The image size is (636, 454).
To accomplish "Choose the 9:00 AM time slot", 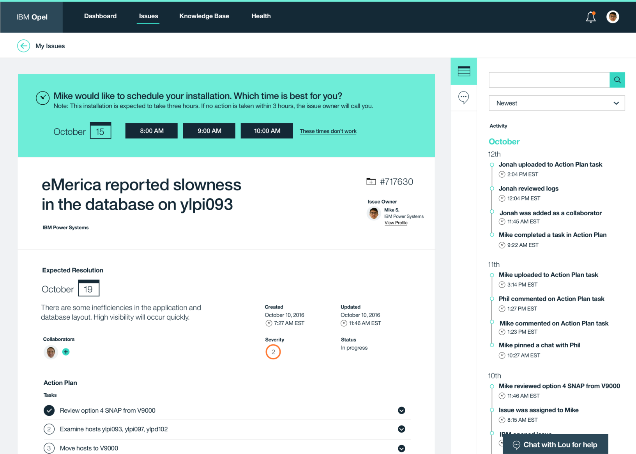I will pyautogui.click(x=209, y=131).
